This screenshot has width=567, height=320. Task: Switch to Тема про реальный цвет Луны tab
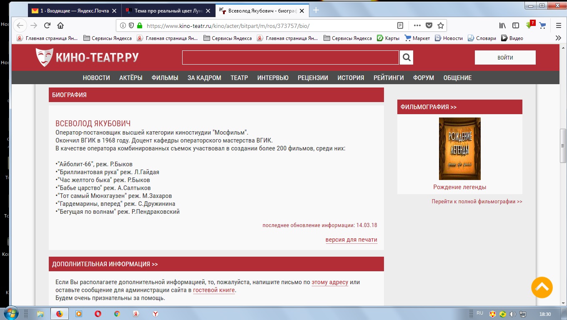pos(168,11)
